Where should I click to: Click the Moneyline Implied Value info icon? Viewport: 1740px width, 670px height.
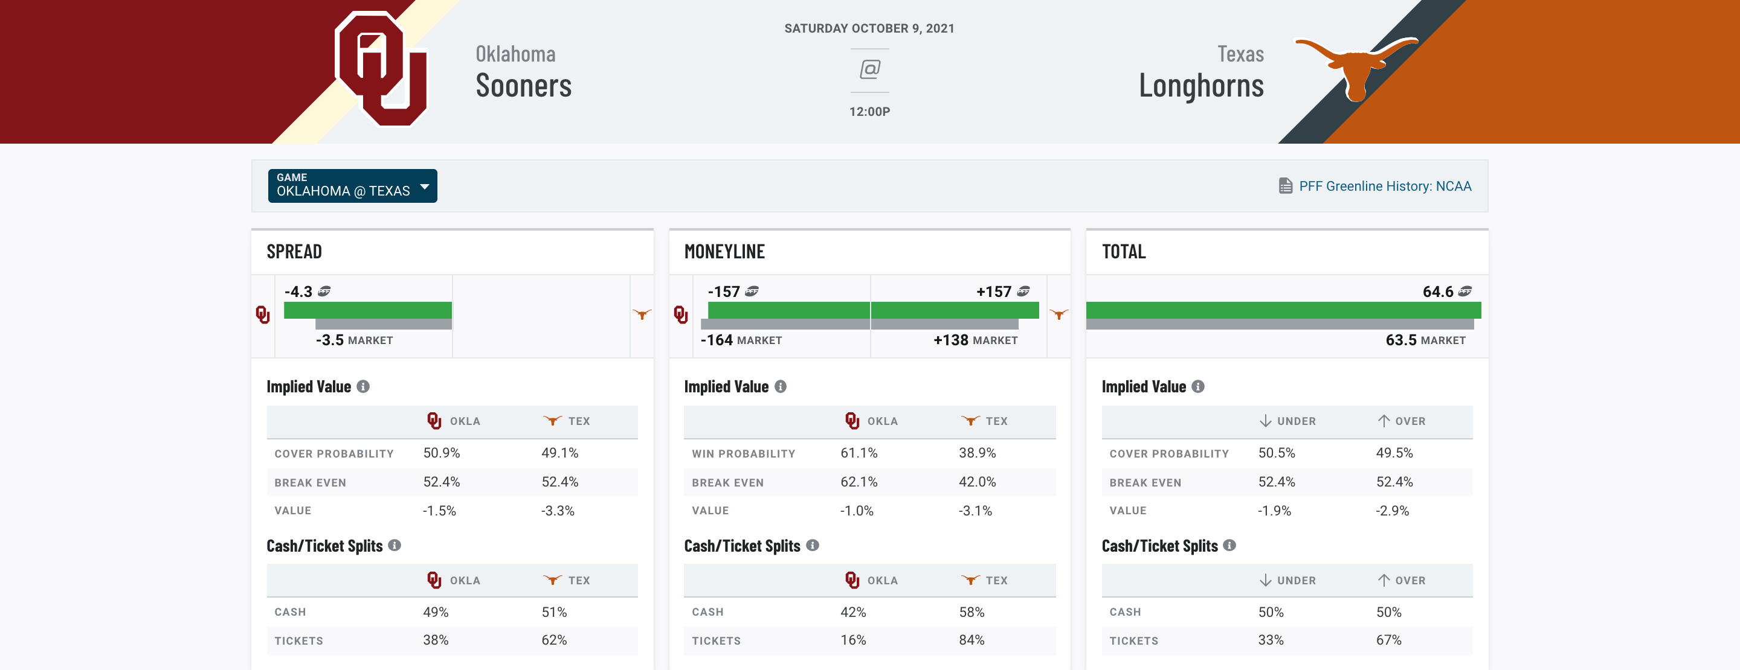(x=781, y=387)
